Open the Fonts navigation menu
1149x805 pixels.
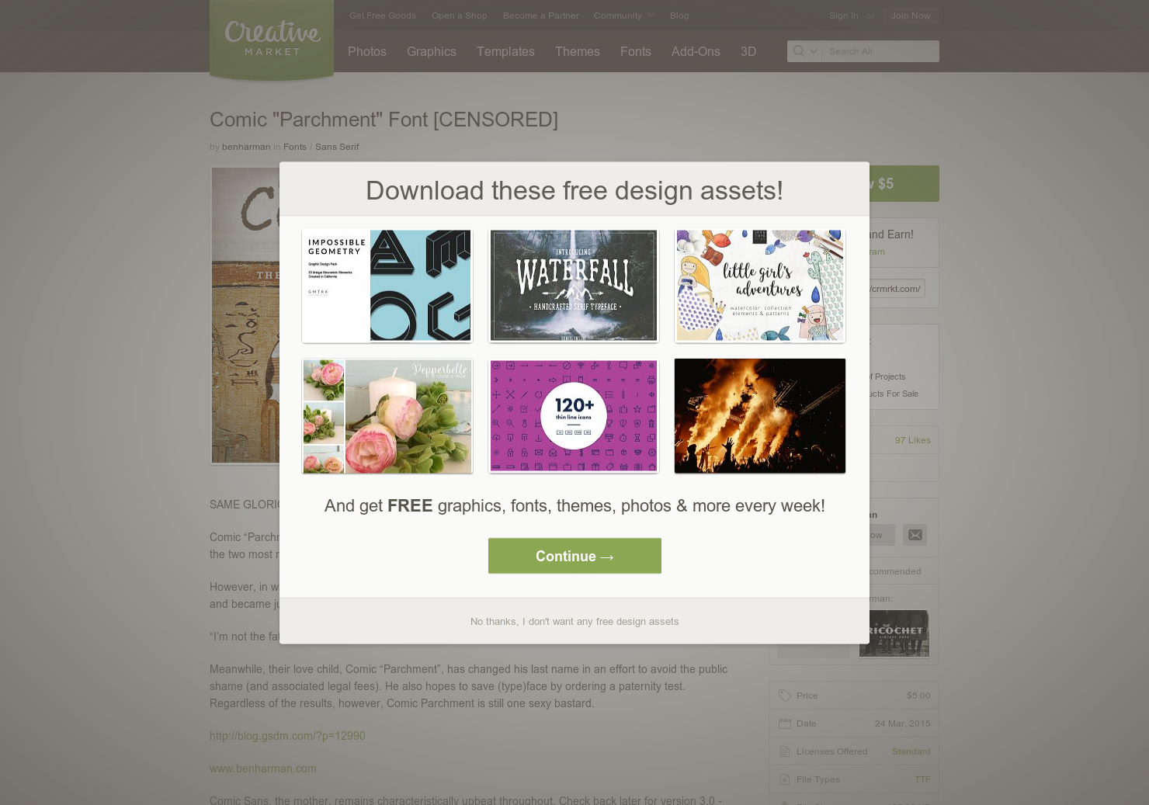pos(636,51)
